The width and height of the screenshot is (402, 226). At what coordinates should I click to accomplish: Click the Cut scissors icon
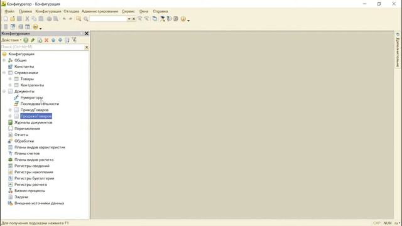point(27,19)
